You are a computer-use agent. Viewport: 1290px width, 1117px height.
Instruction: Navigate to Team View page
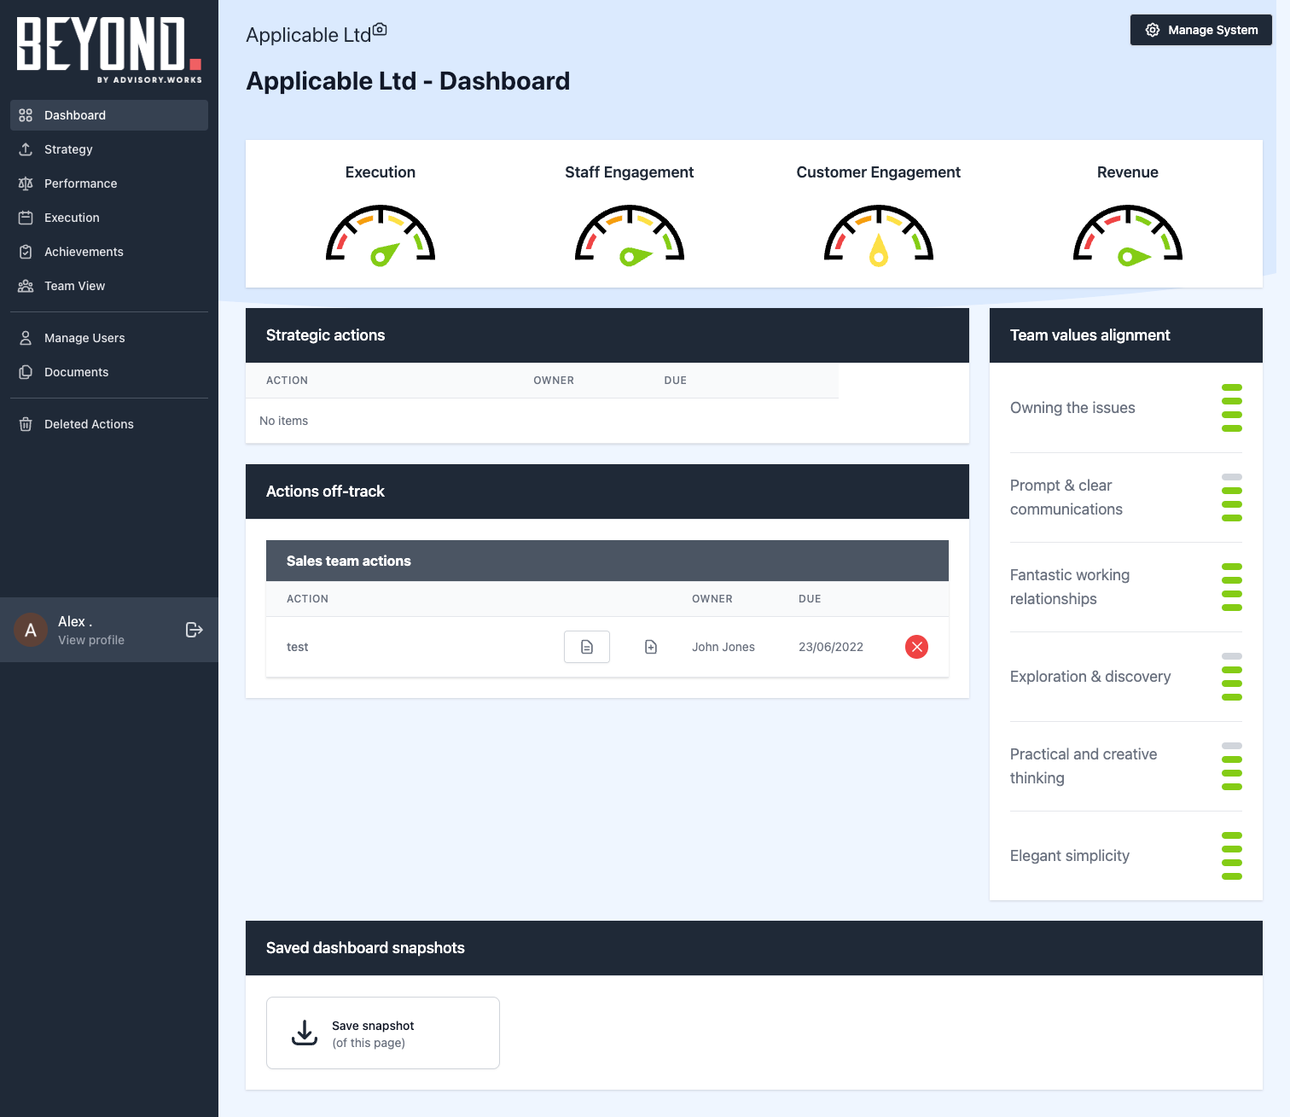pyautogui.click(x=74, y=286)
